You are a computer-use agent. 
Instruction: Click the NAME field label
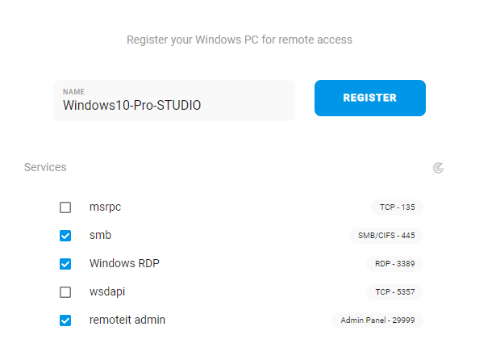73,92
